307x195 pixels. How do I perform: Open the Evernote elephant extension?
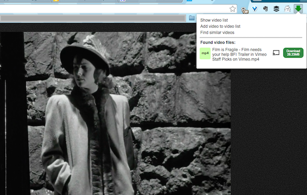265,9
